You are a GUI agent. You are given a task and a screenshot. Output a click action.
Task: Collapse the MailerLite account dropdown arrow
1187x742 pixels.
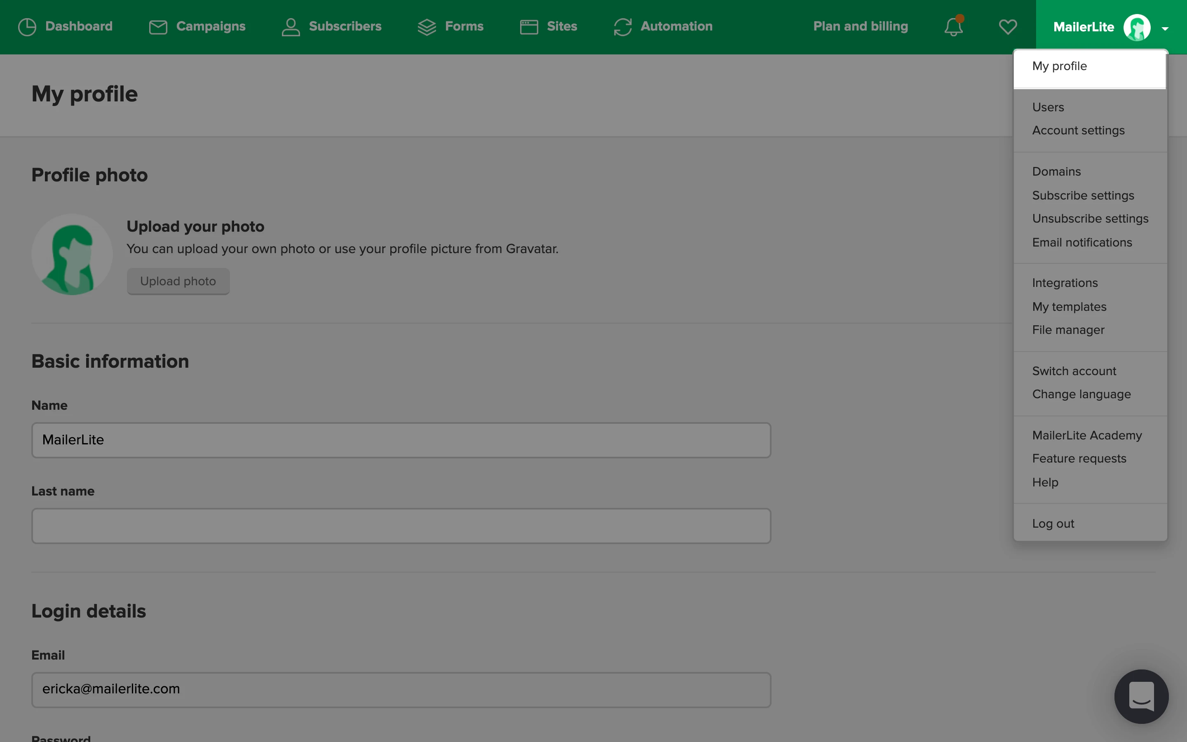[x=1165, y=28]
